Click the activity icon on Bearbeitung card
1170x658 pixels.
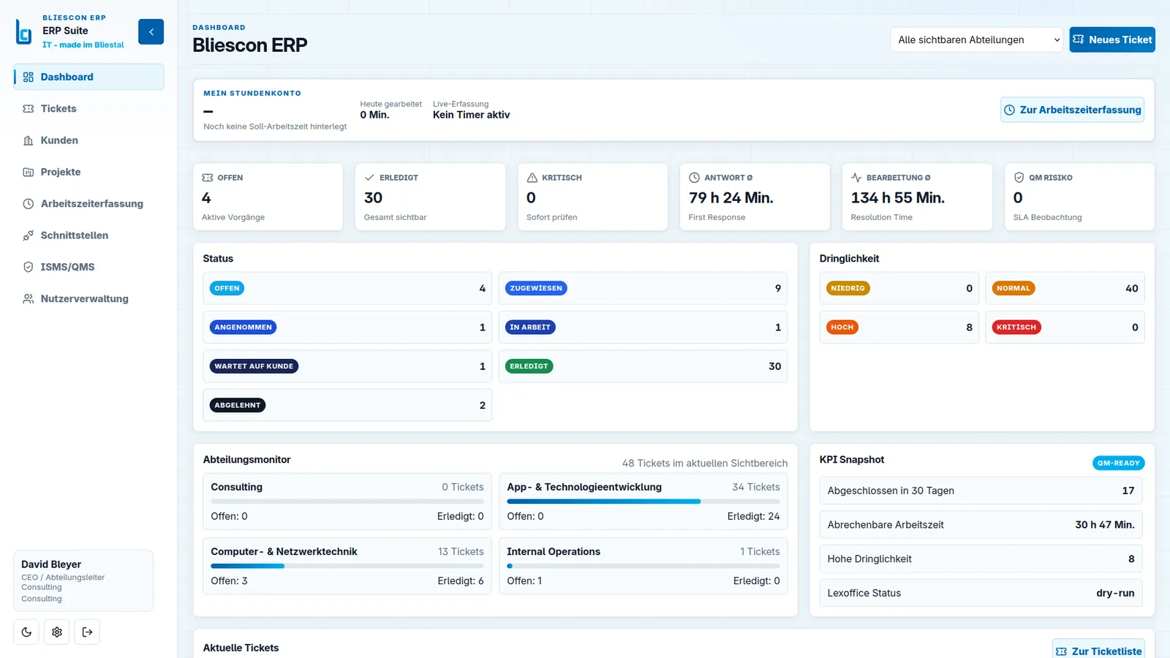(x=856, y=178)
